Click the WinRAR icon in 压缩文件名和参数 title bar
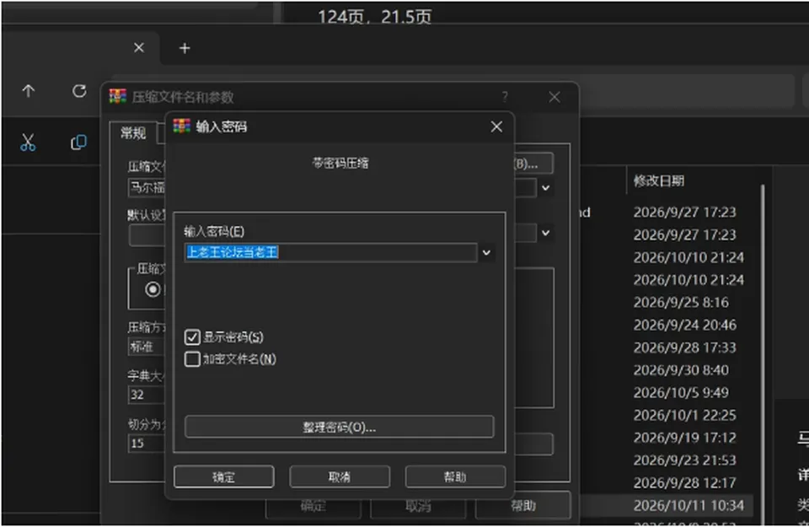The width and height of the screenshot is (809, 527). pyautogui.click(x=118, y=96)
